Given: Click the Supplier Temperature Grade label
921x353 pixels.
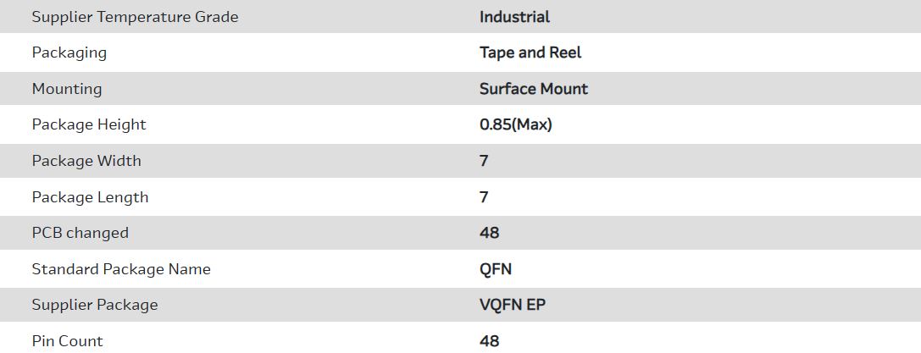Looking at the screenshot, I should pos(135,17).
